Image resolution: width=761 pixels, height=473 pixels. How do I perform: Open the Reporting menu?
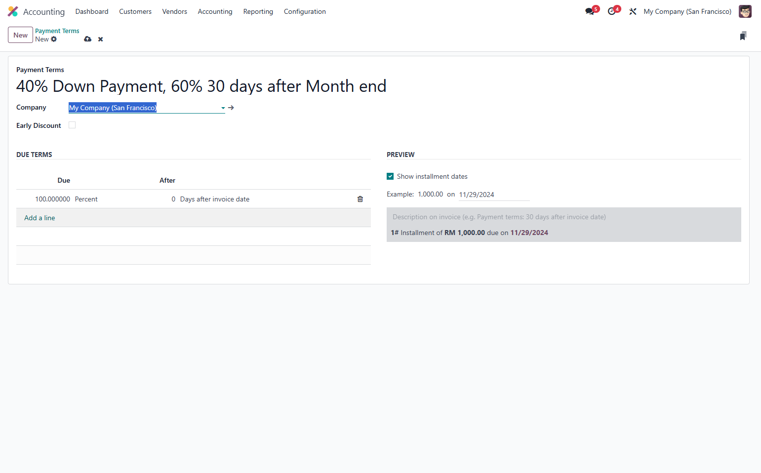point(258,11)
